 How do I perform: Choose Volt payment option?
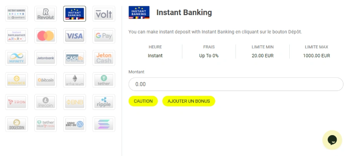(x=104, y=14)
